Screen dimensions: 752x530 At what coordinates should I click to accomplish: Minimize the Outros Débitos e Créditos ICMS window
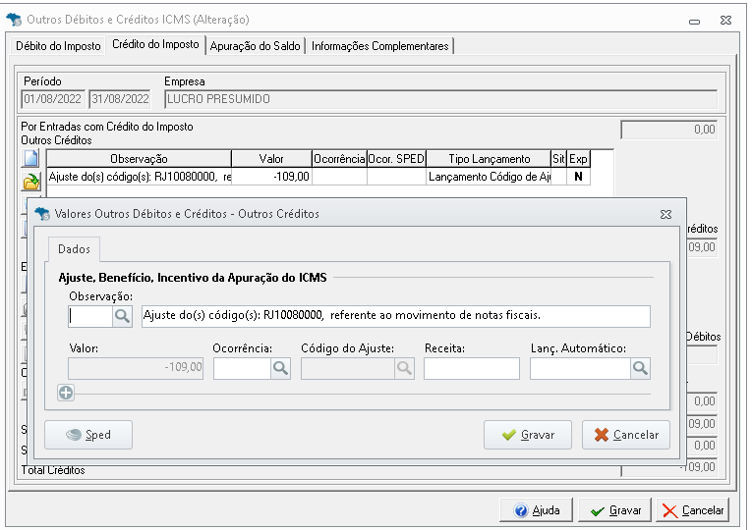click(x=694, y=21)
